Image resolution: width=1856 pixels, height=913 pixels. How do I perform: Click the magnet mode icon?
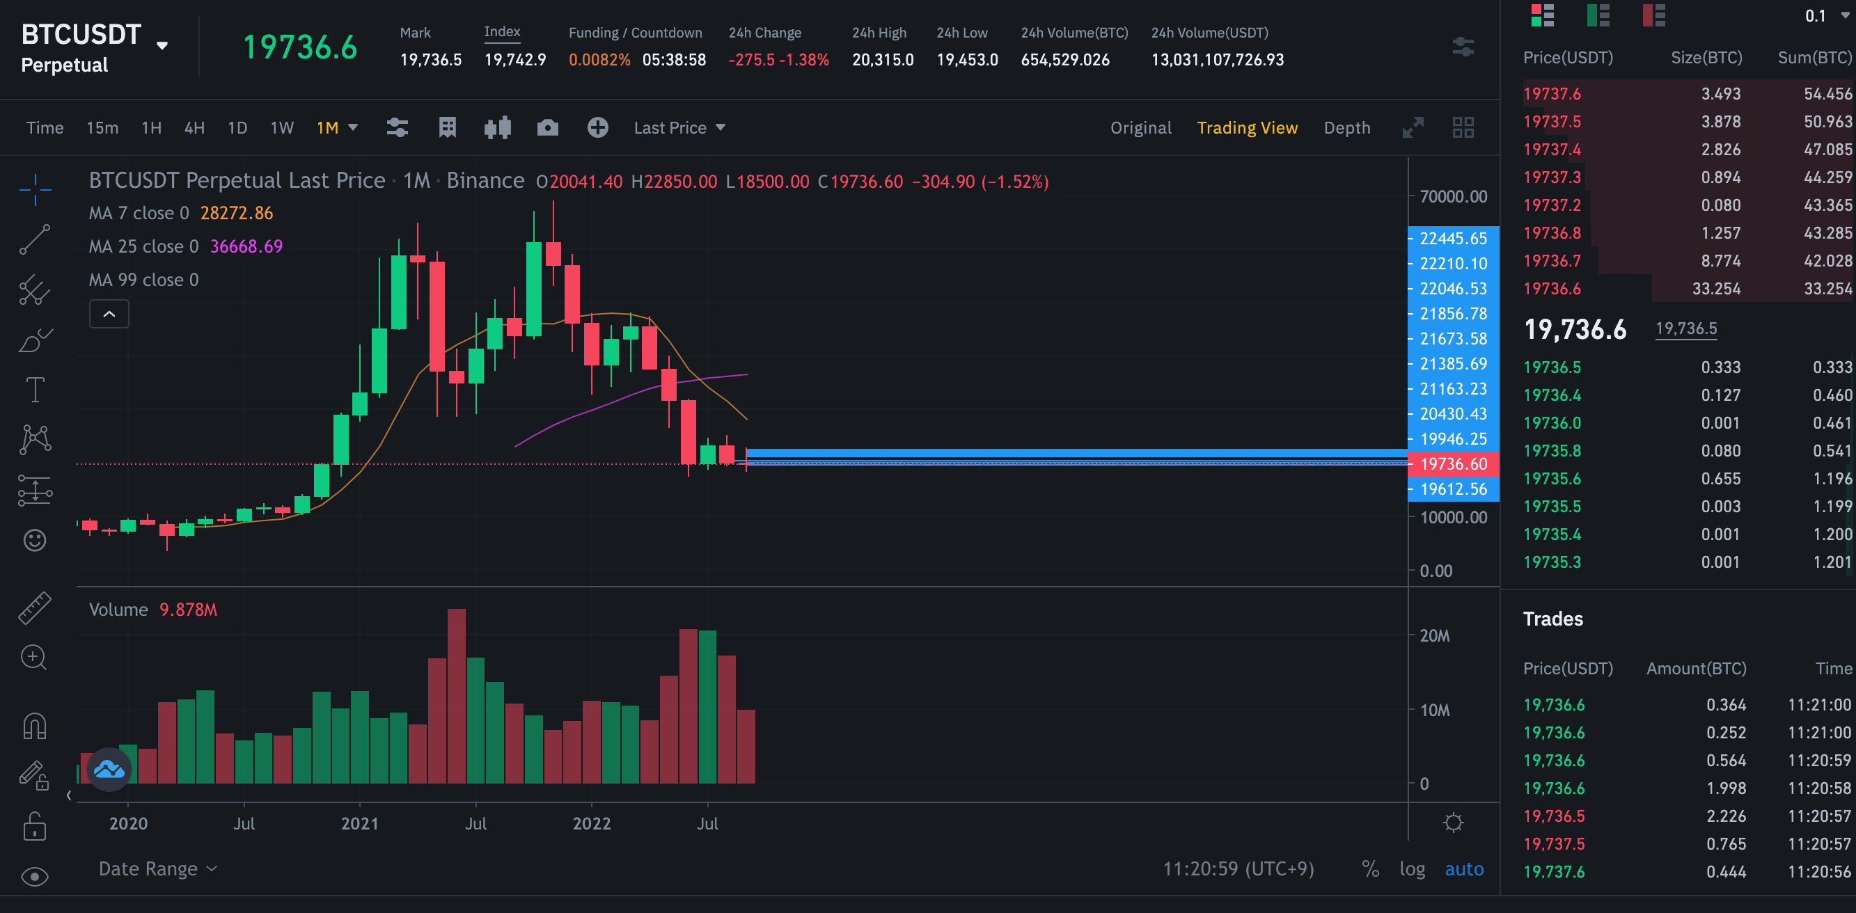click(35, 726)
